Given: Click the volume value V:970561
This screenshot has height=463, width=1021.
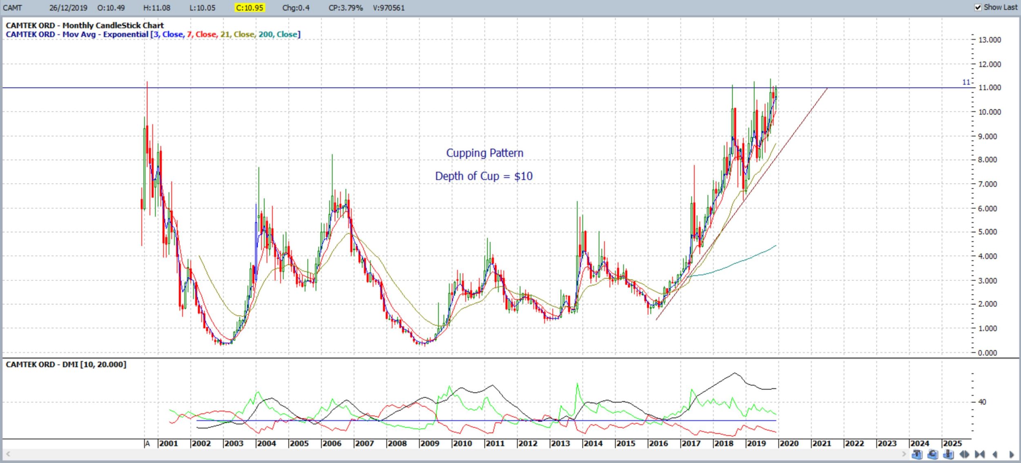Looking at the screenshot, I should point(389,8).
